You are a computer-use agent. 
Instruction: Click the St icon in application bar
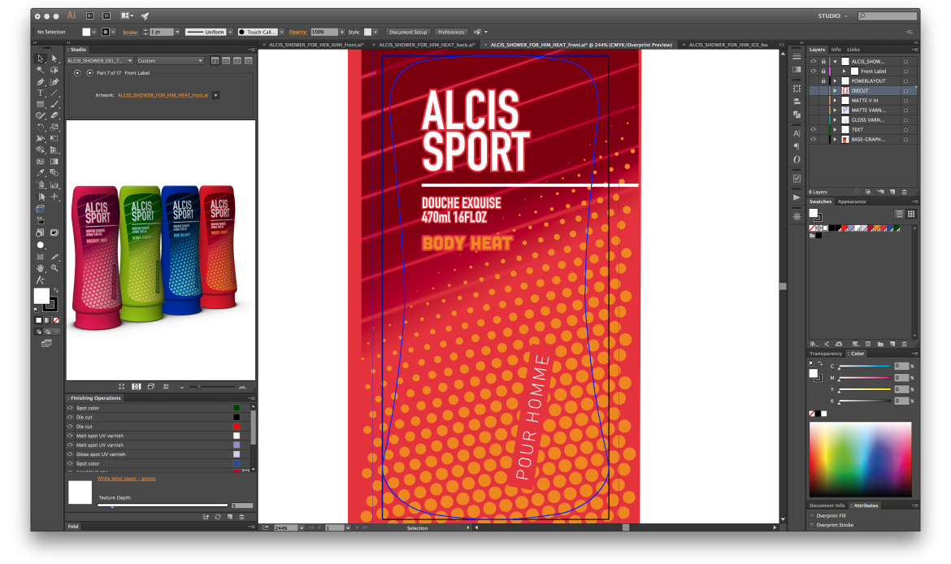click(x=106, y=15)
